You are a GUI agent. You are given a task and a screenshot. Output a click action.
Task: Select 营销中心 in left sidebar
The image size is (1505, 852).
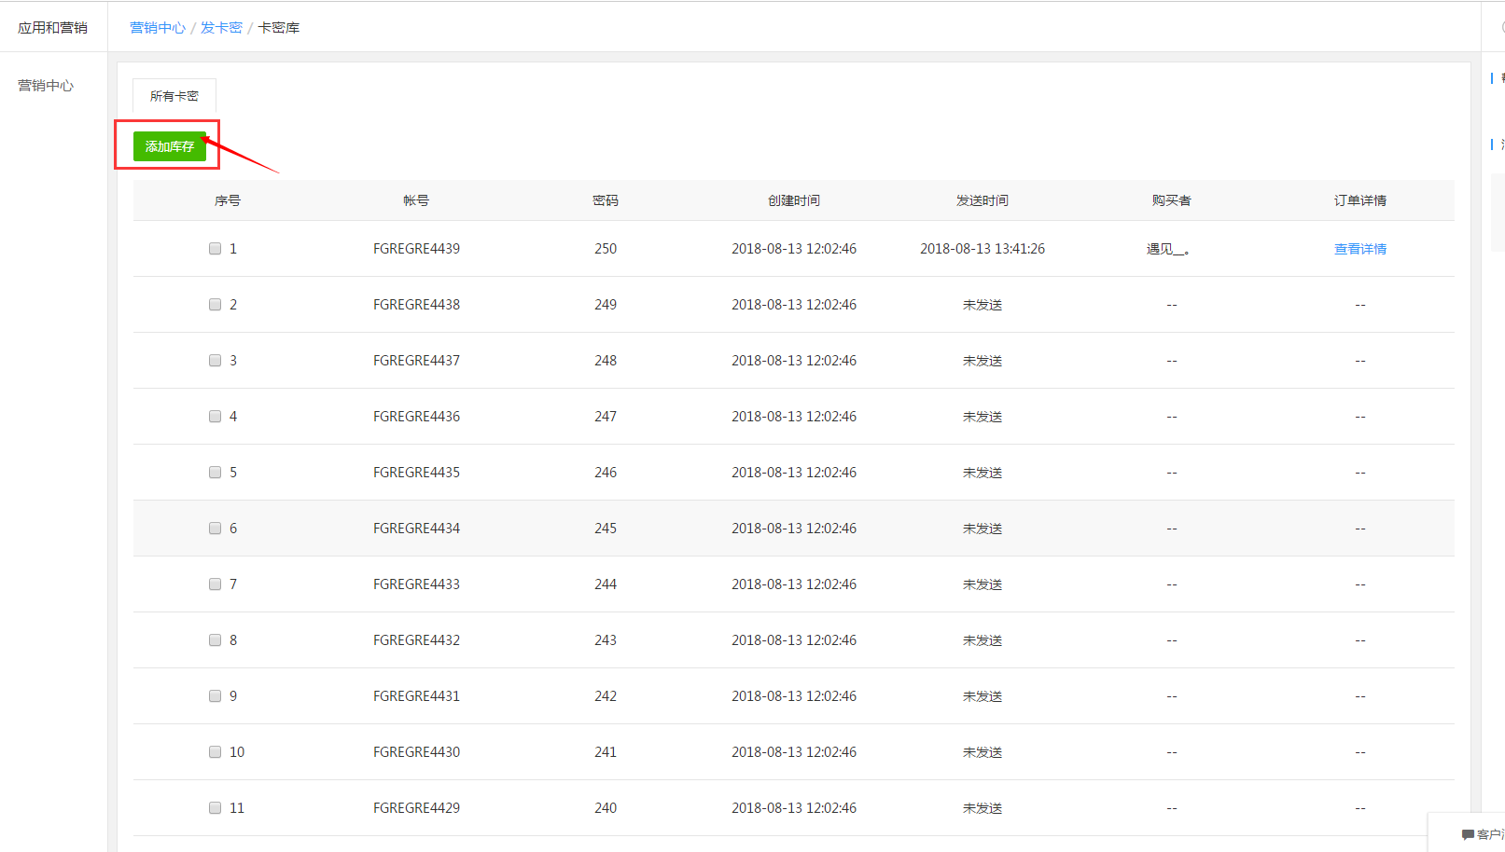(46, 86)
